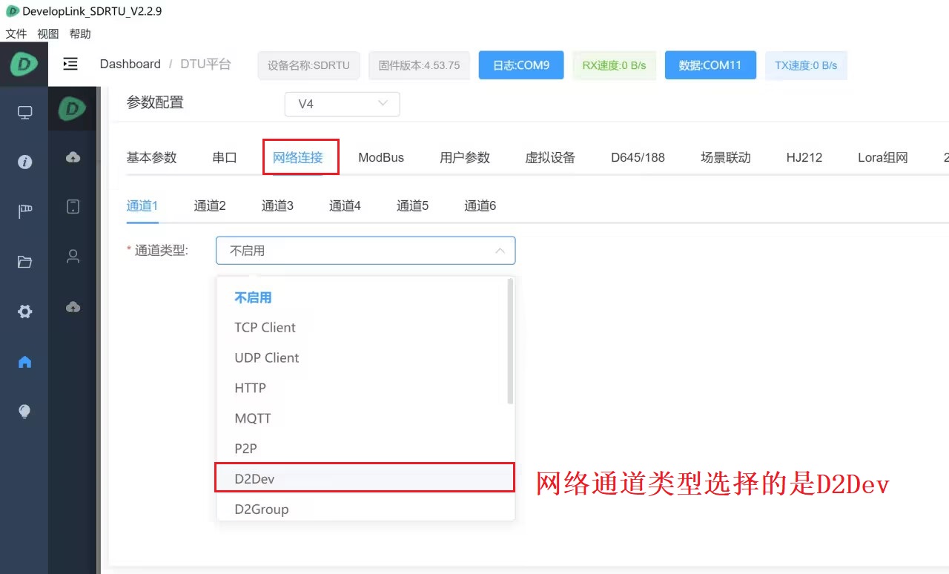Click the lightbulb icon in sidebar
949x574 pixels.
coord(25,412)
